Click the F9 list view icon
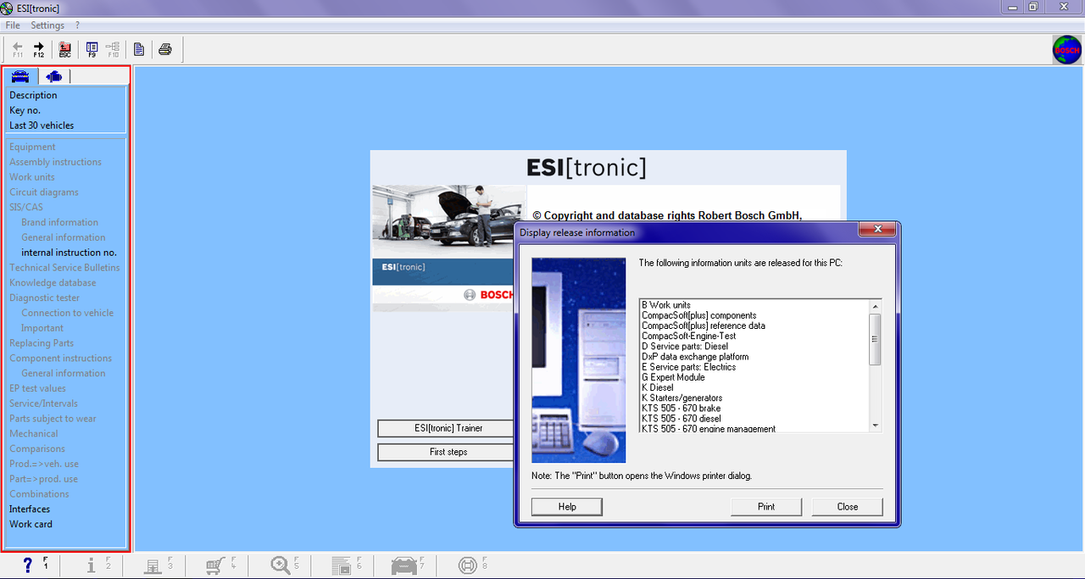Viewport: 1085px width, 579px height. click(92, 49)
